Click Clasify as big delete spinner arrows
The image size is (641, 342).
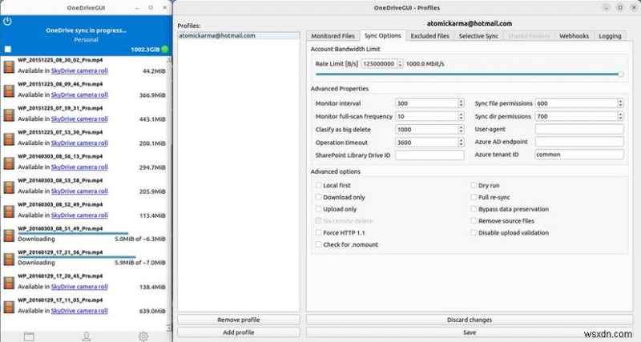(461, 130)
